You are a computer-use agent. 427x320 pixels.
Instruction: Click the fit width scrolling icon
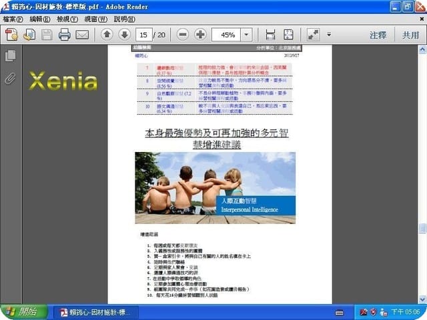click(x=270, y=35)
